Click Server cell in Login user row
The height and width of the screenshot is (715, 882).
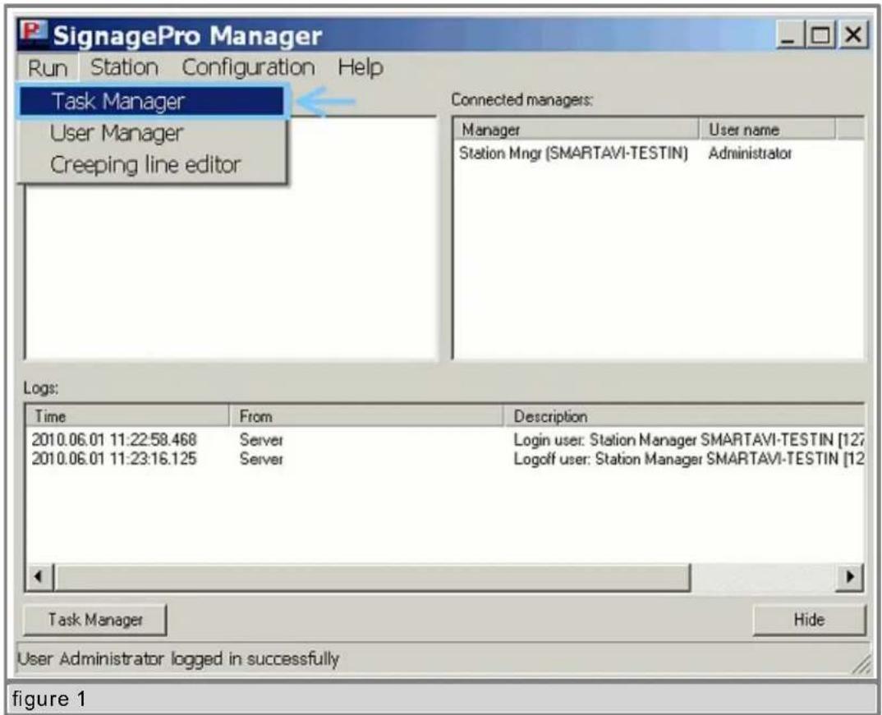261,439
